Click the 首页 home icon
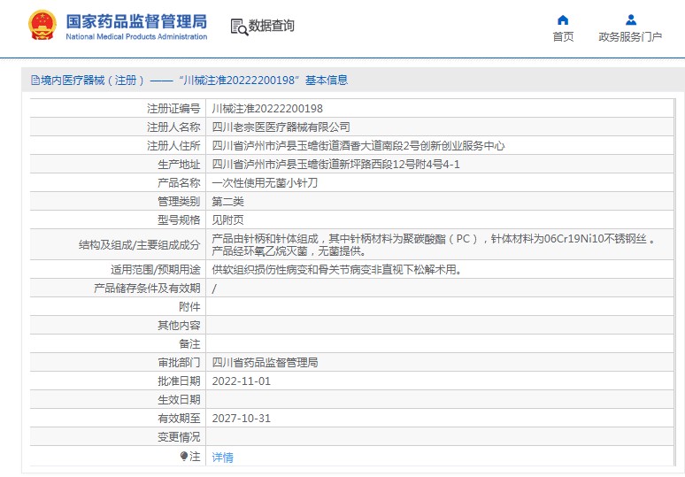Screen dimensions: 685x477 (563, 20)
